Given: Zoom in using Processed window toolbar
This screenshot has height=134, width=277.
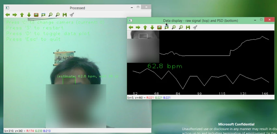Looking at the screenshot, I should coord(51,15).
